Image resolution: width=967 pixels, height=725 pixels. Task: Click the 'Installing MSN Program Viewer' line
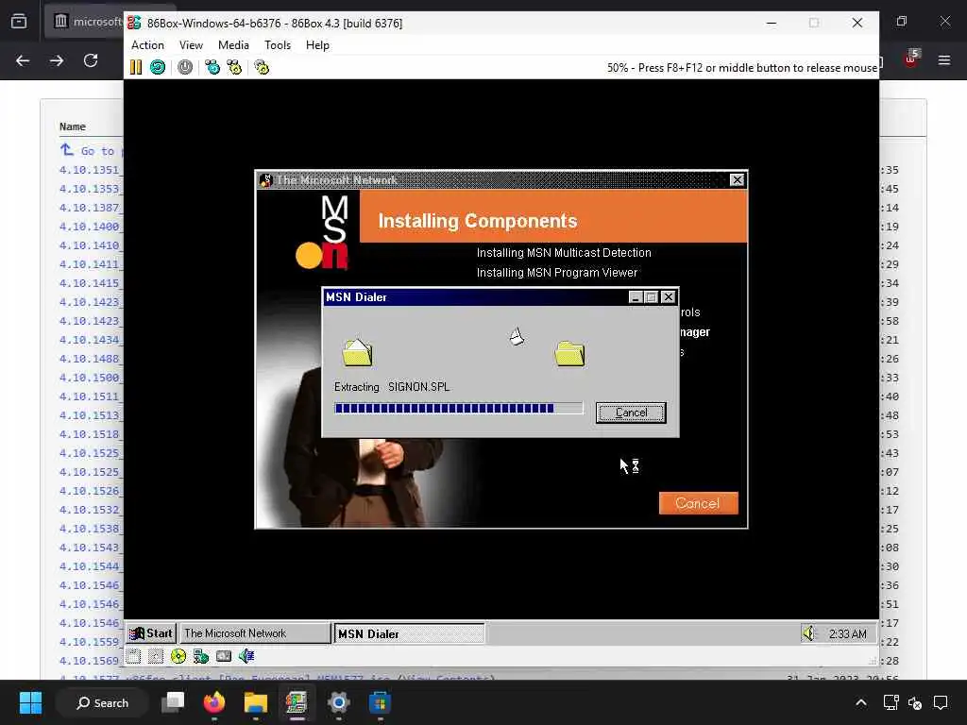tap(557, 273)
